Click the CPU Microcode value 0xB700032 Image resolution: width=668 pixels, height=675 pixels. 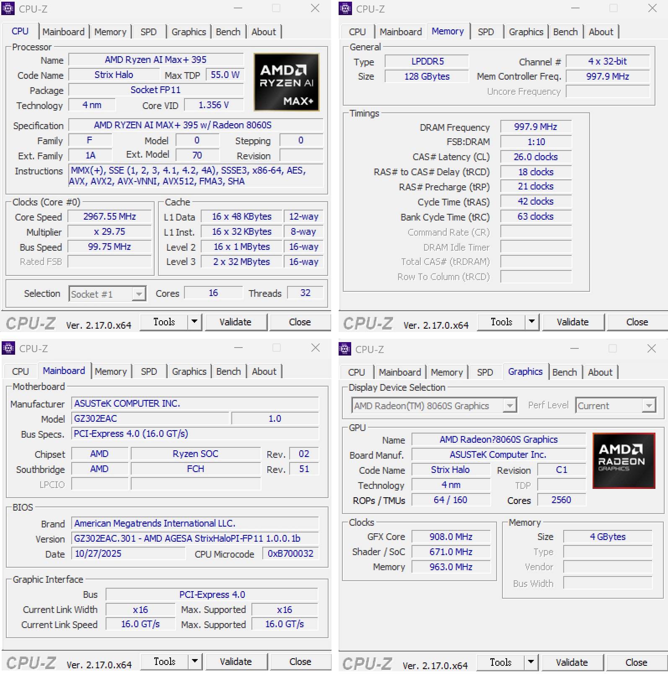coord(290,553)
